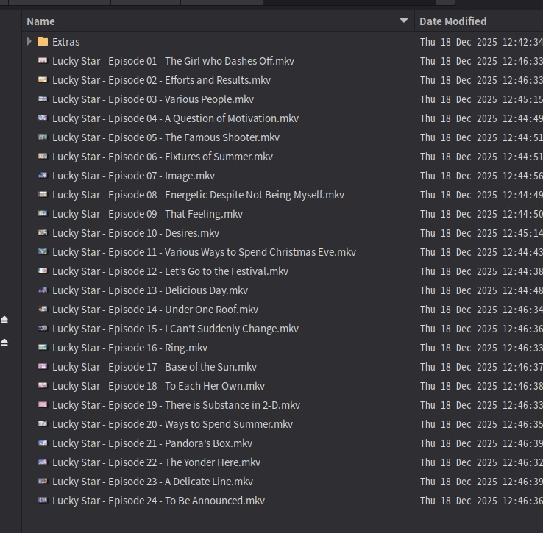The height and width of the screenshot is (533, 543).
Task: Sort by the Date Modified column header
Action: click(x=452, y=21)
